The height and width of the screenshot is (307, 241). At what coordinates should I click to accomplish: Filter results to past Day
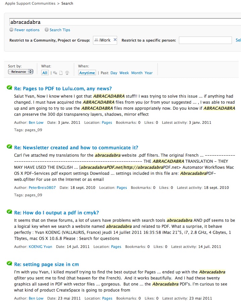114,73
